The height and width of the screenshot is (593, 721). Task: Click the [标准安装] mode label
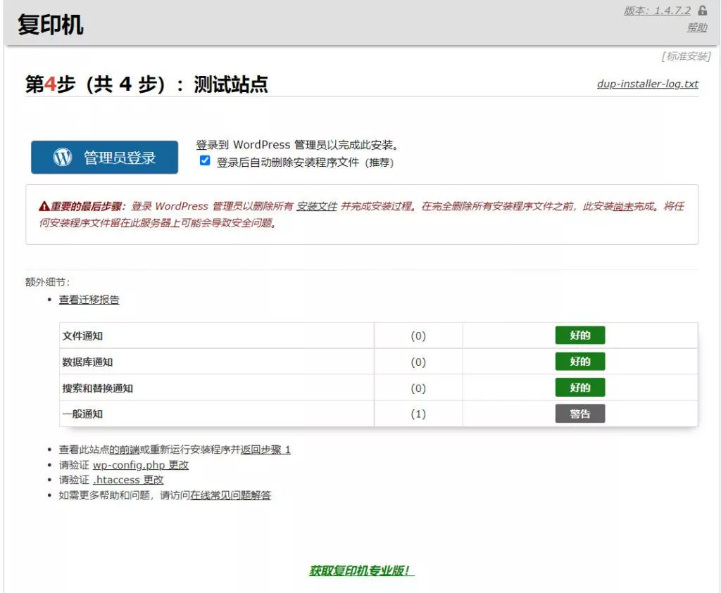click(x=686, y=56)
